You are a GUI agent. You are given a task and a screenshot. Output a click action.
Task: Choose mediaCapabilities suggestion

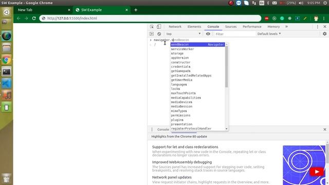[x=197, y=98]
